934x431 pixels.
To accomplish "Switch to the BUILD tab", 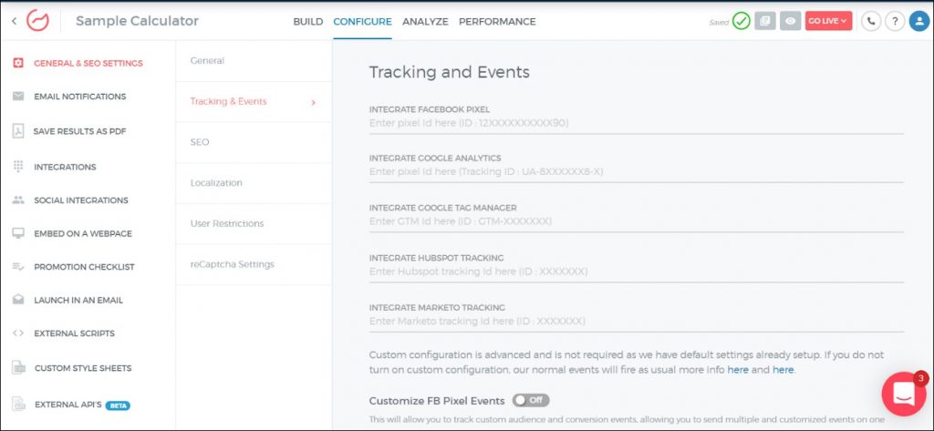I will pos(307,22).
